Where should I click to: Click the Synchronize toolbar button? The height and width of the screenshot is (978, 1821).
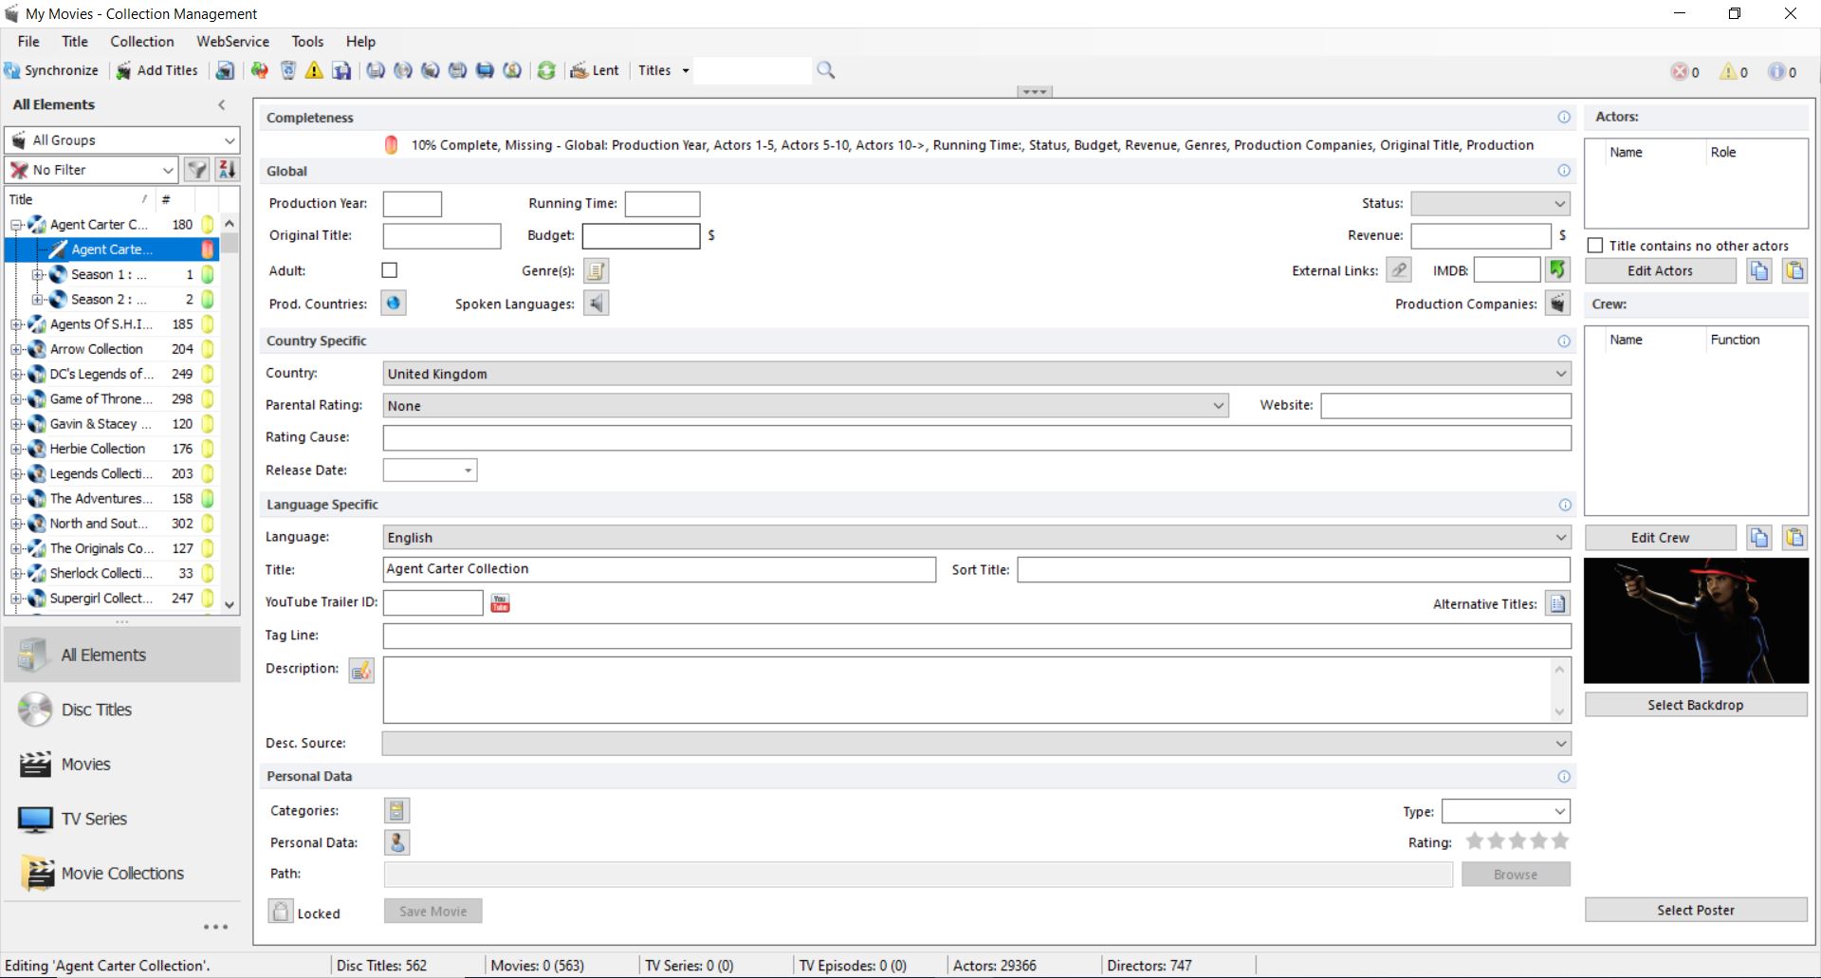(x=51, y=70)
